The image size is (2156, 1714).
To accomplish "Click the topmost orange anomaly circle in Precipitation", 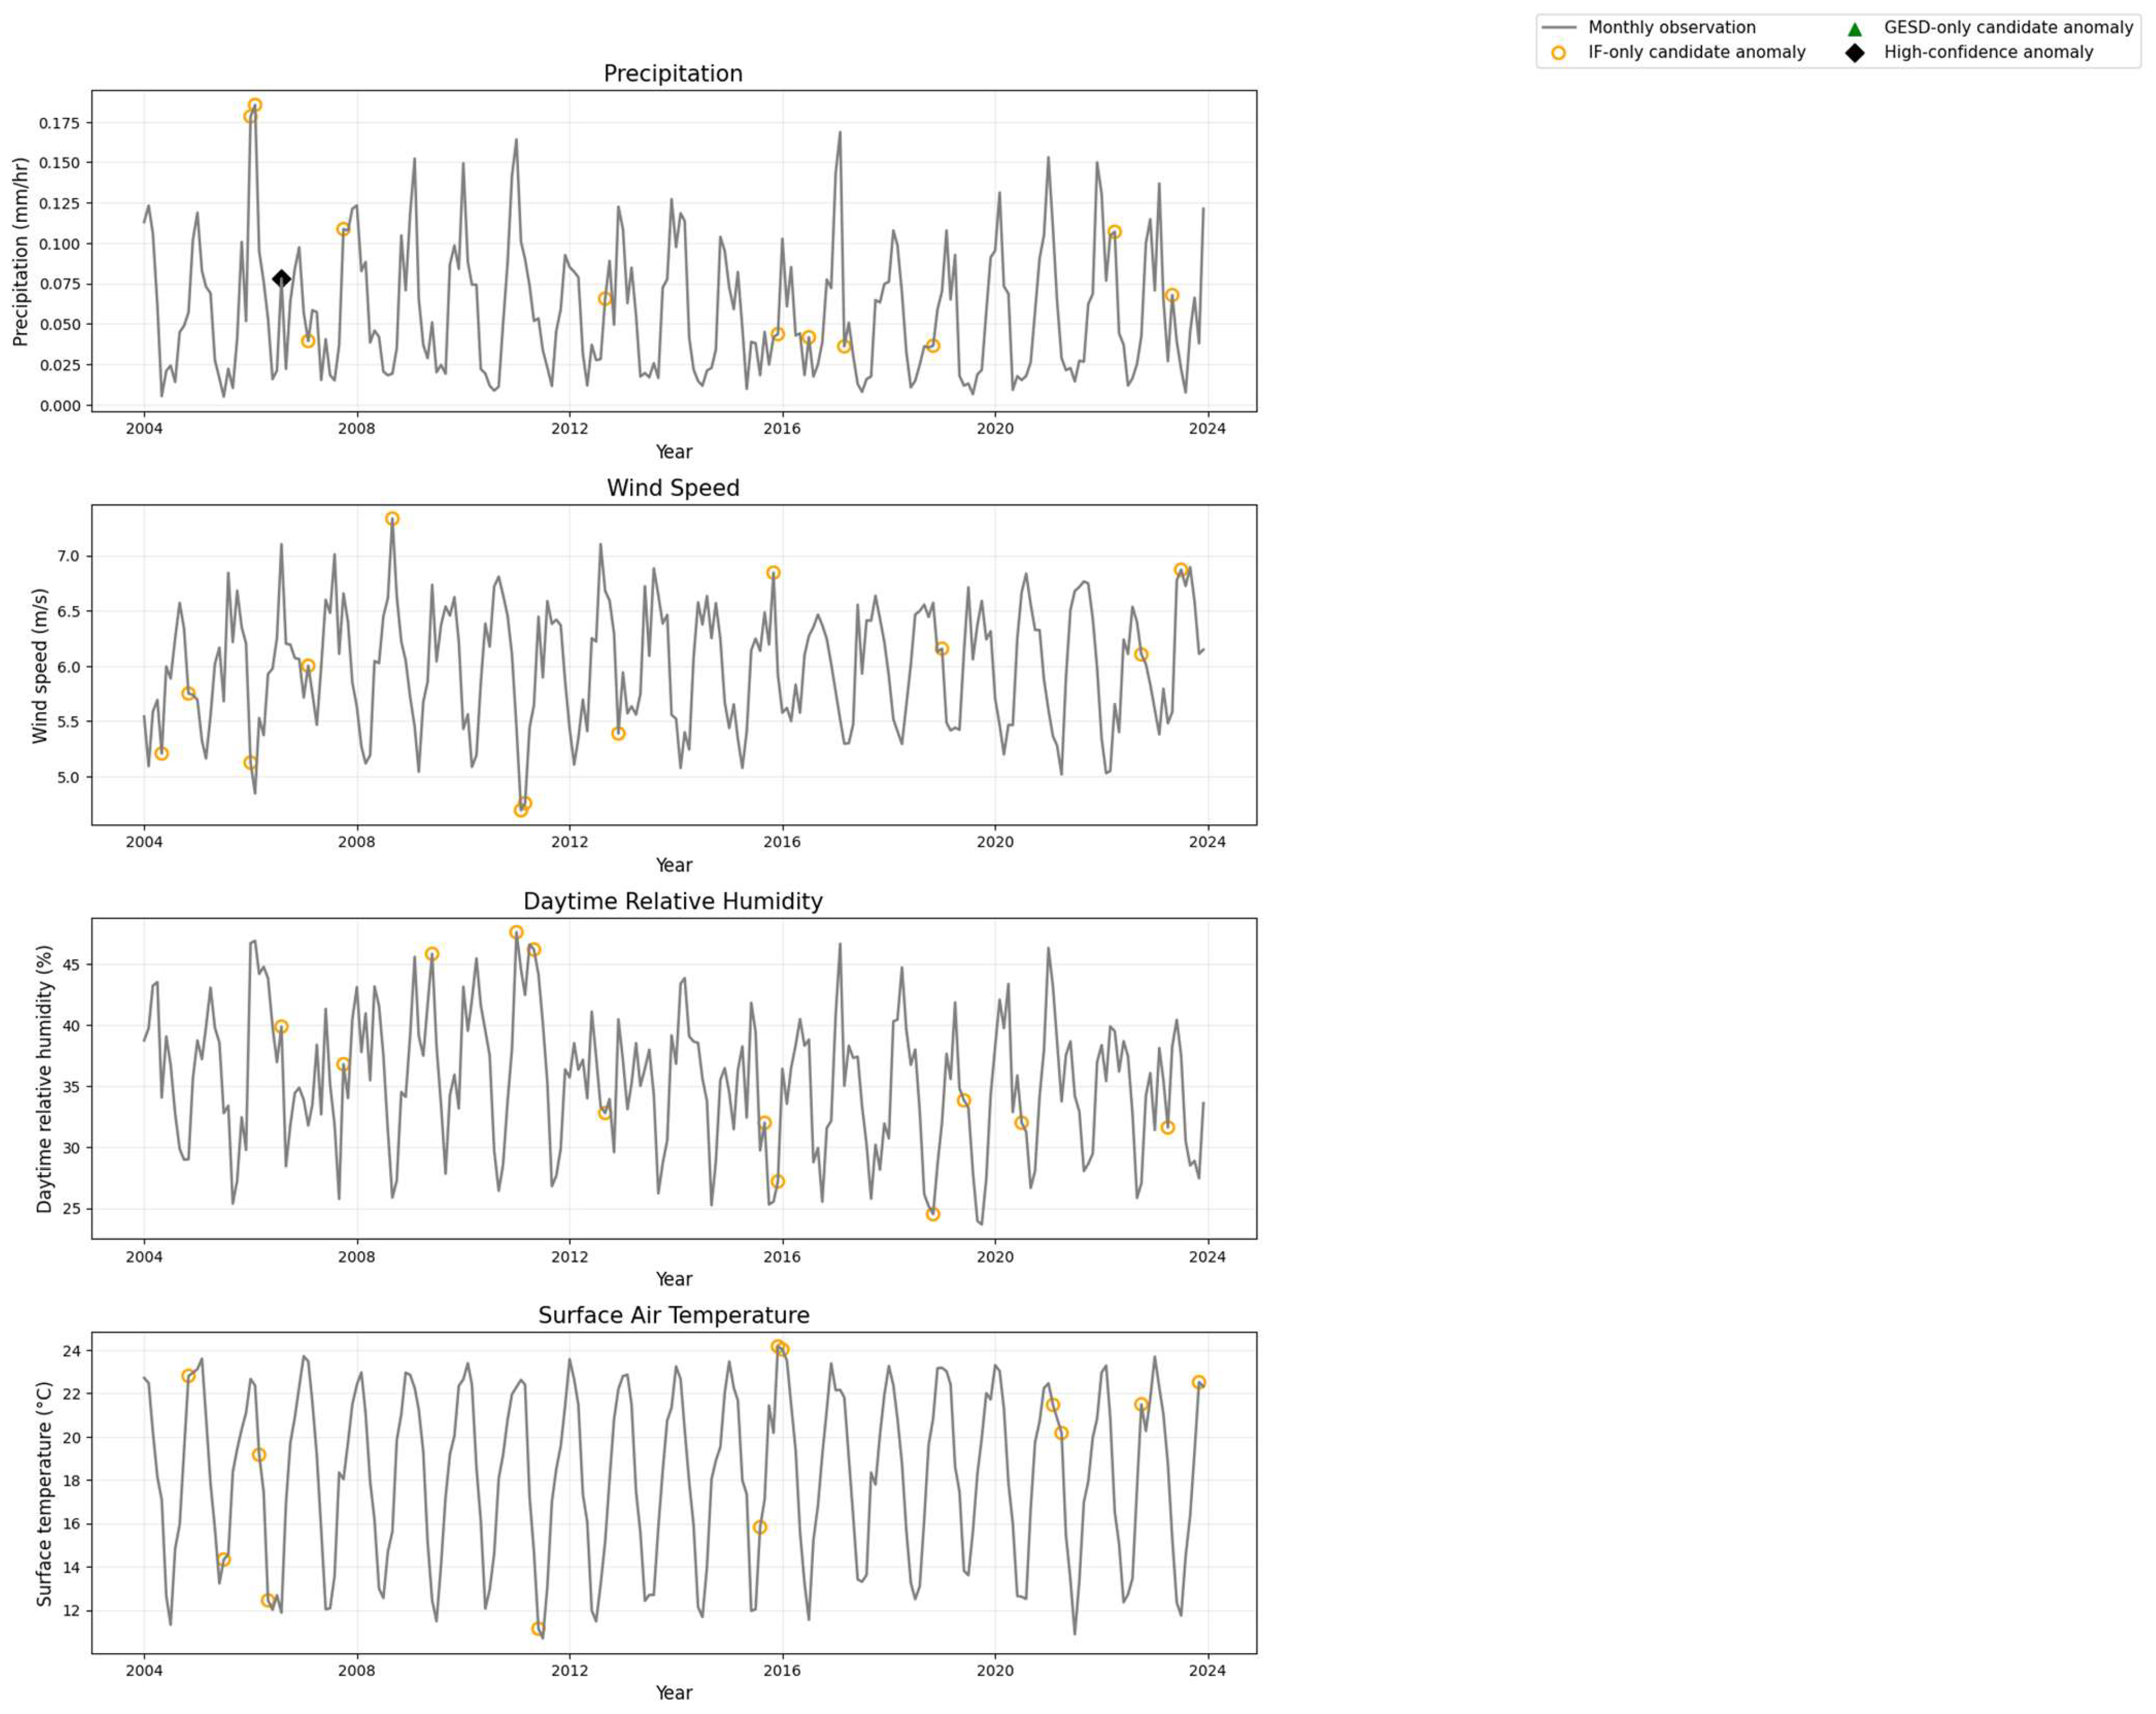I will pos(255,106).
